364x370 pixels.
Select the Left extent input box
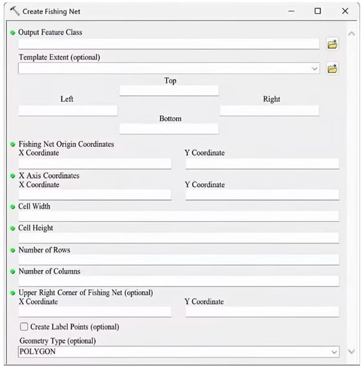coord(68,111)
